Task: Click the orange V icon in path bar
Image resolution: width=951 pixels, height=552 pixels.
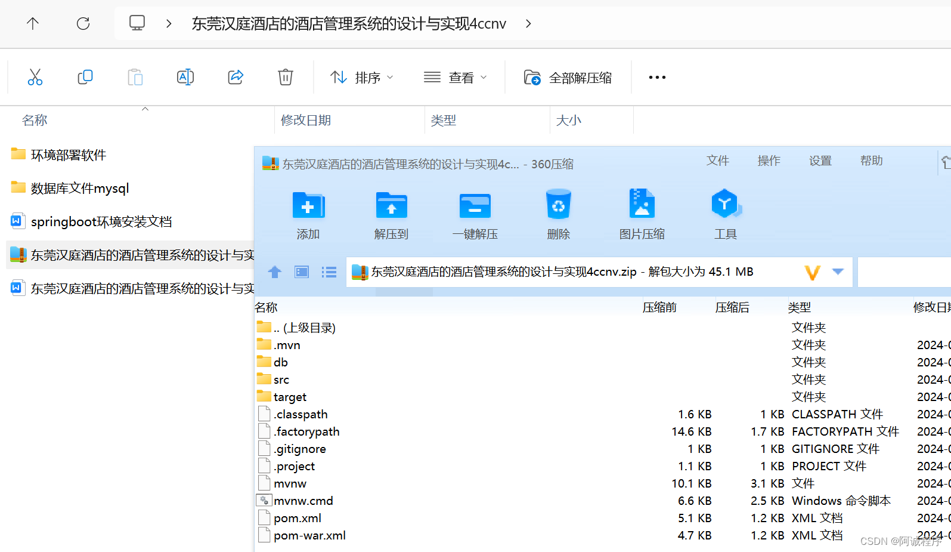Action: click(x=812, y=272)
